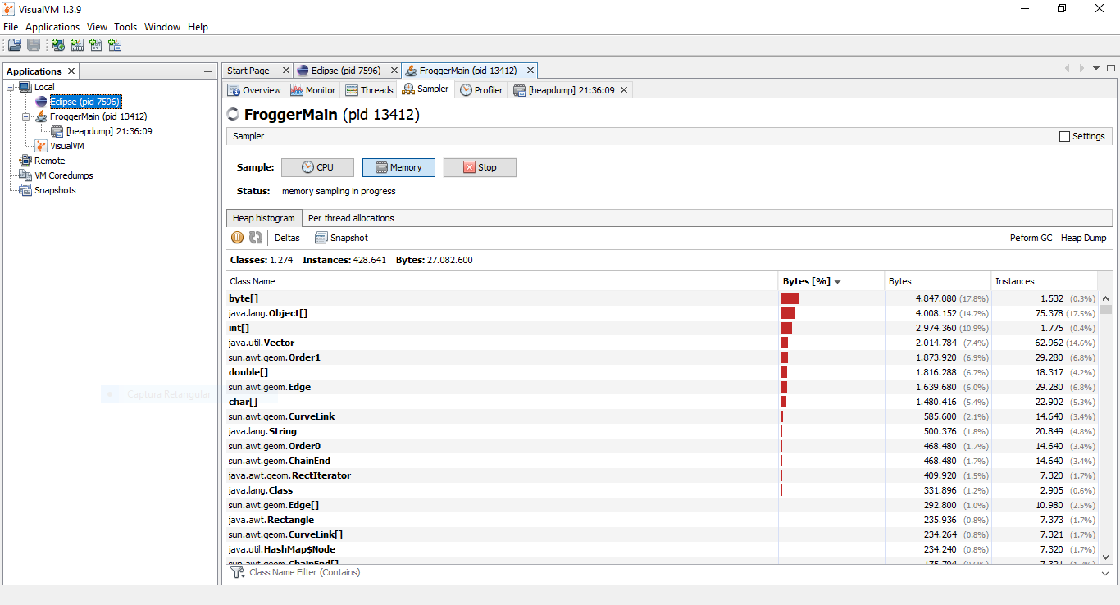
Task: Switch to the Monitor tab
Action: (312, 90)
